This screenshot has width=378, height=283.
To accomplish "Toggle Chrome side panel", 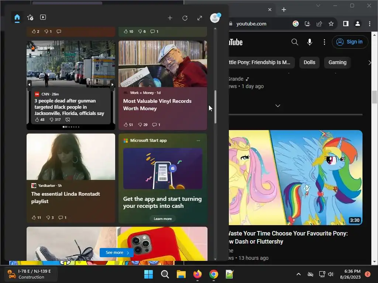I will point(346,24).
